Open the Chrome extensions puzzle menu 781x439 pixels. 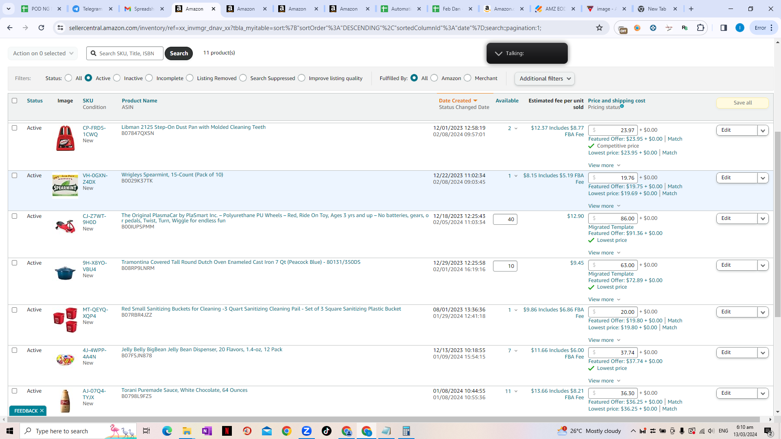pos(700,28)
